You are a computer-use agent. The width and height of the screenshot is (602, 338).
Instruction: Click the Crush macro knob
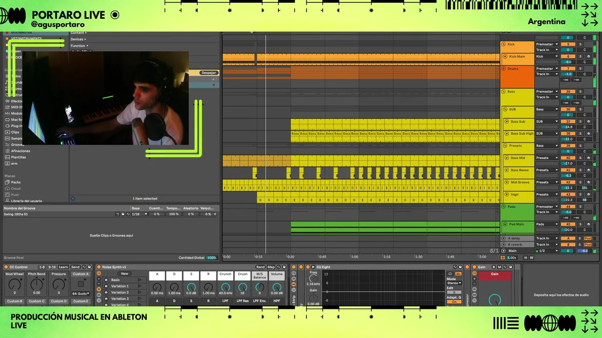pyautogui.click(x=242, y=287)
